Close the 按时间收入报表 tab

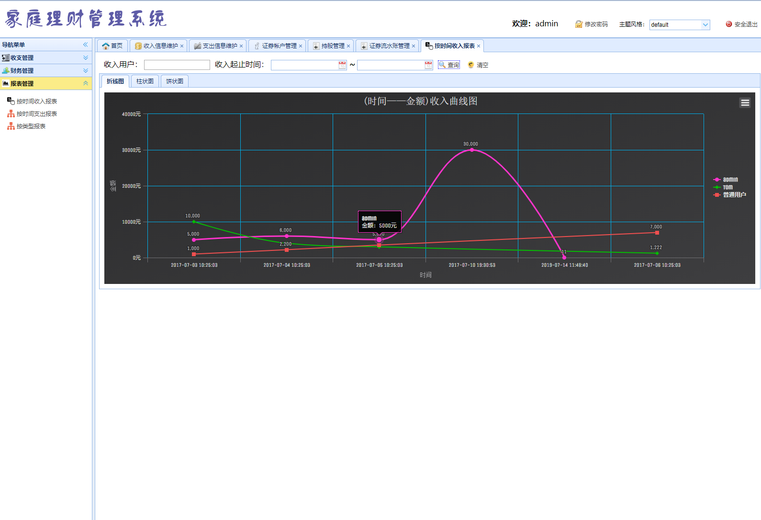(x=479, y=46)
